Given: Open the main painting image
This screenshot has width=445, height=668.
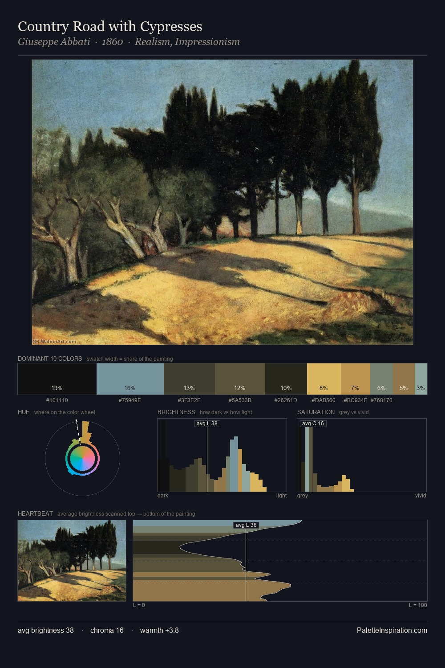Looking at the screenshot, I should point(222,202).
